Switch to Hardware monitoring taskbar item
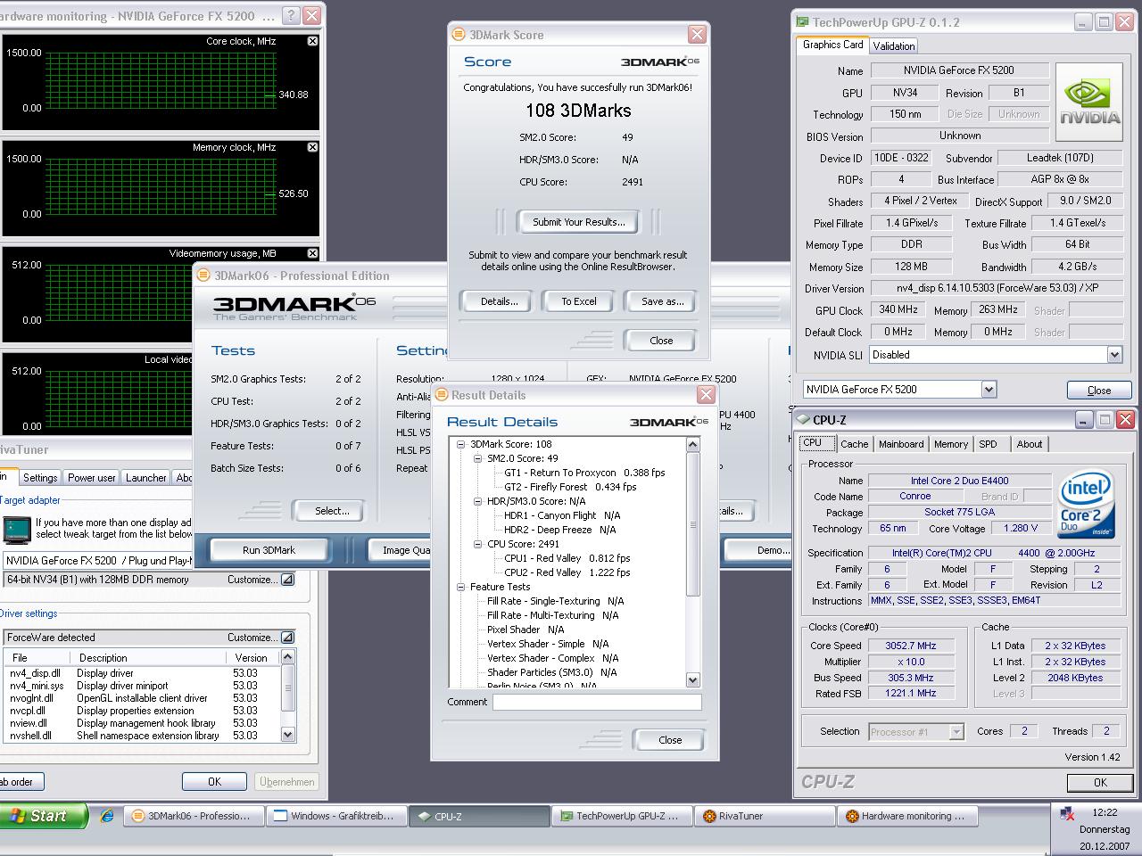 pos(908,816)
